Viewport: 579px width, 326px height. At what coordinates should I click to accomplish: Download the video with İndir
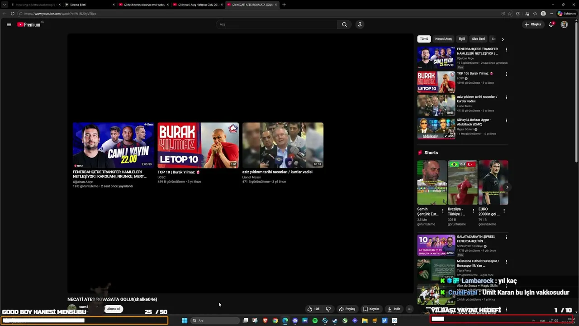[394, 309]
